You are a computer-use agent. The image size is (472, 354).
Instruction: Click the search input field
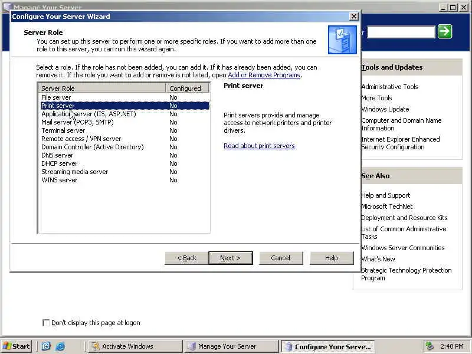pos(401,32)
